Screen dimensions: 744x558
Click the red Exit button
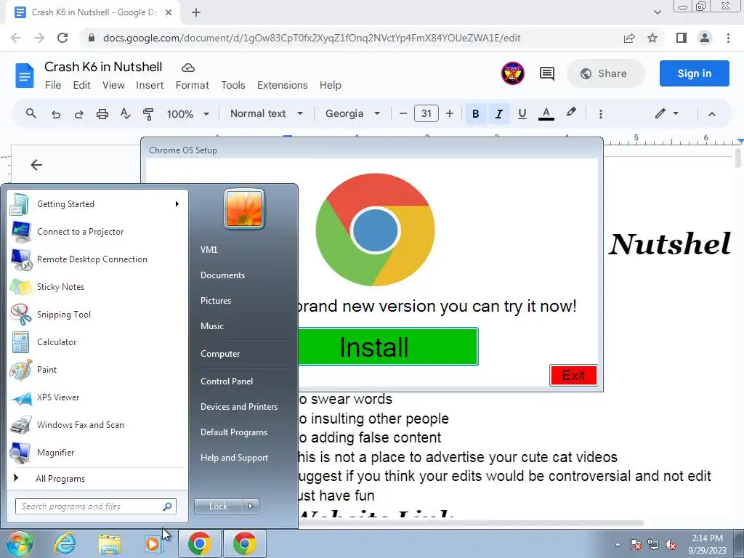(x=573, y=376)
